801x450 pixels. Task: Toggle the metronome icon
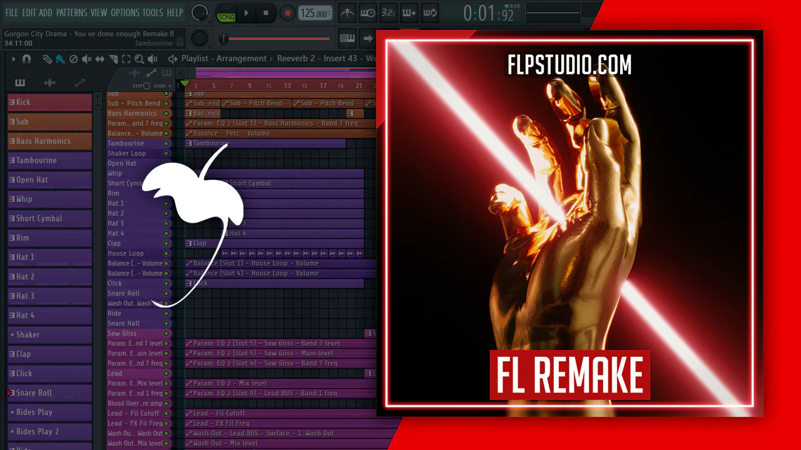tap(347, 12)
